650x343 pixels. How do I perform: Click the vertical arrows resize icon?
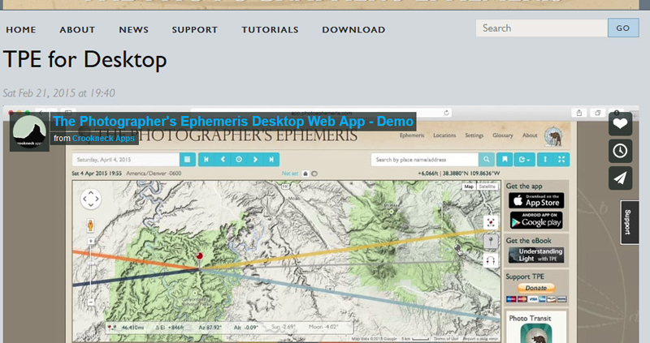545,159
